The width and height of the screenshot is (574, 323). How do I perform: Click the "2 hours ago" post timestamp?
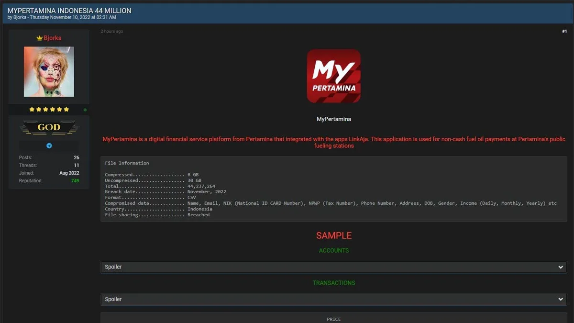click(x=111, y=32)
